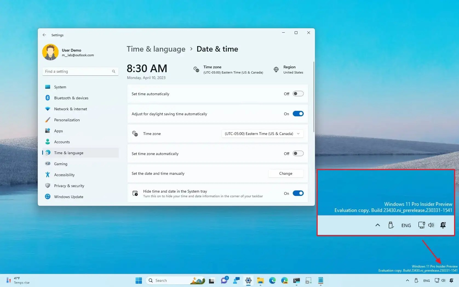459x287 pixels.
Task: Open the Snipping Tool from the taskbar
Action: (308, 280)
